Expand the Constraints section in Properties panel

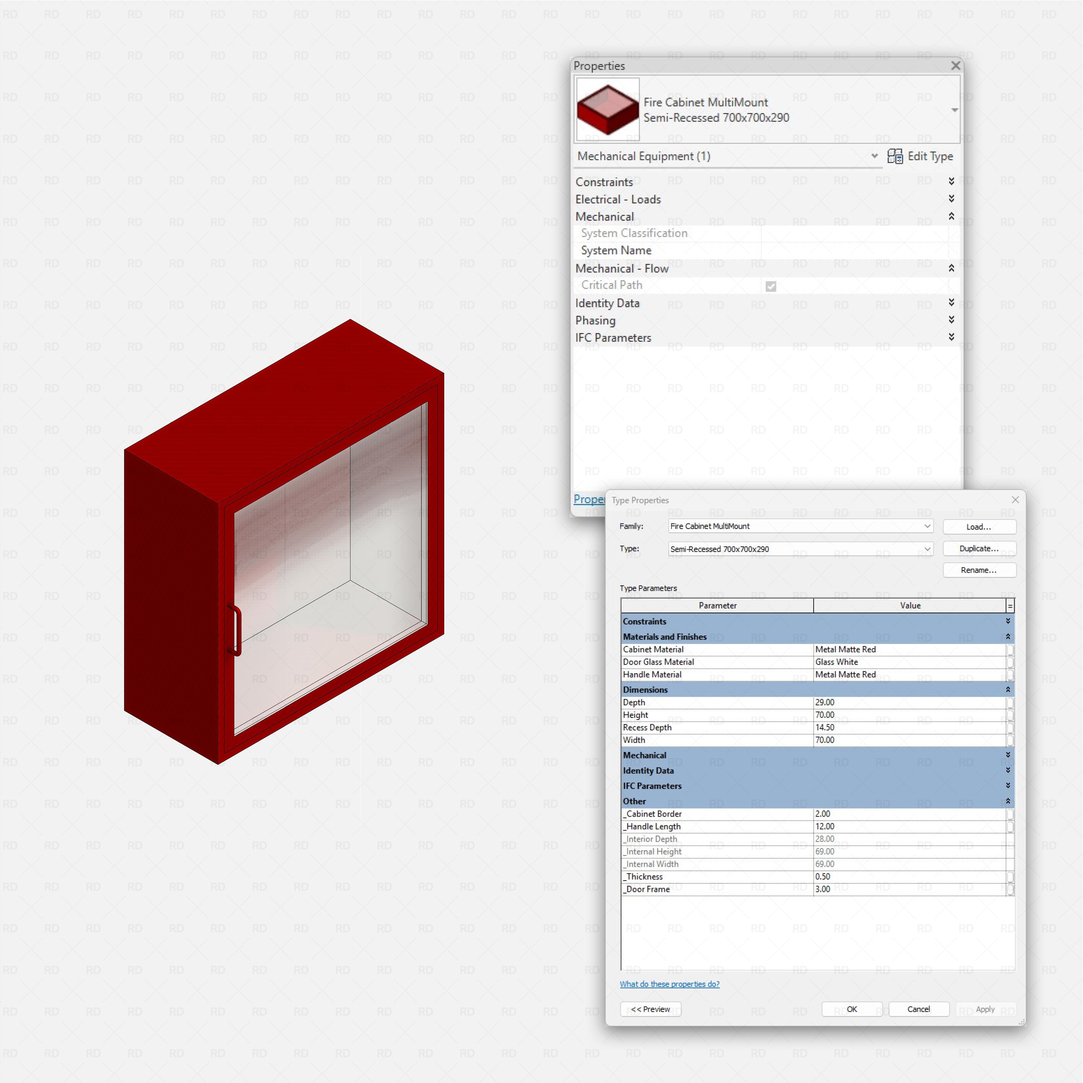coord(951,181)
